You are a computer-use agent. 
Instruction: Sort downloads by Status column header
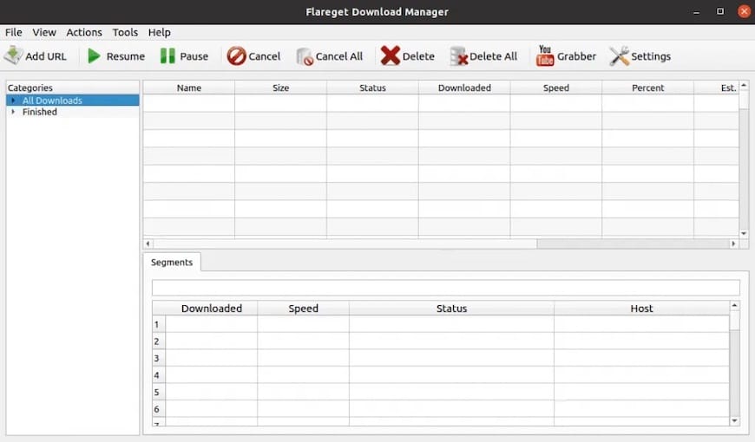(372, 88)
